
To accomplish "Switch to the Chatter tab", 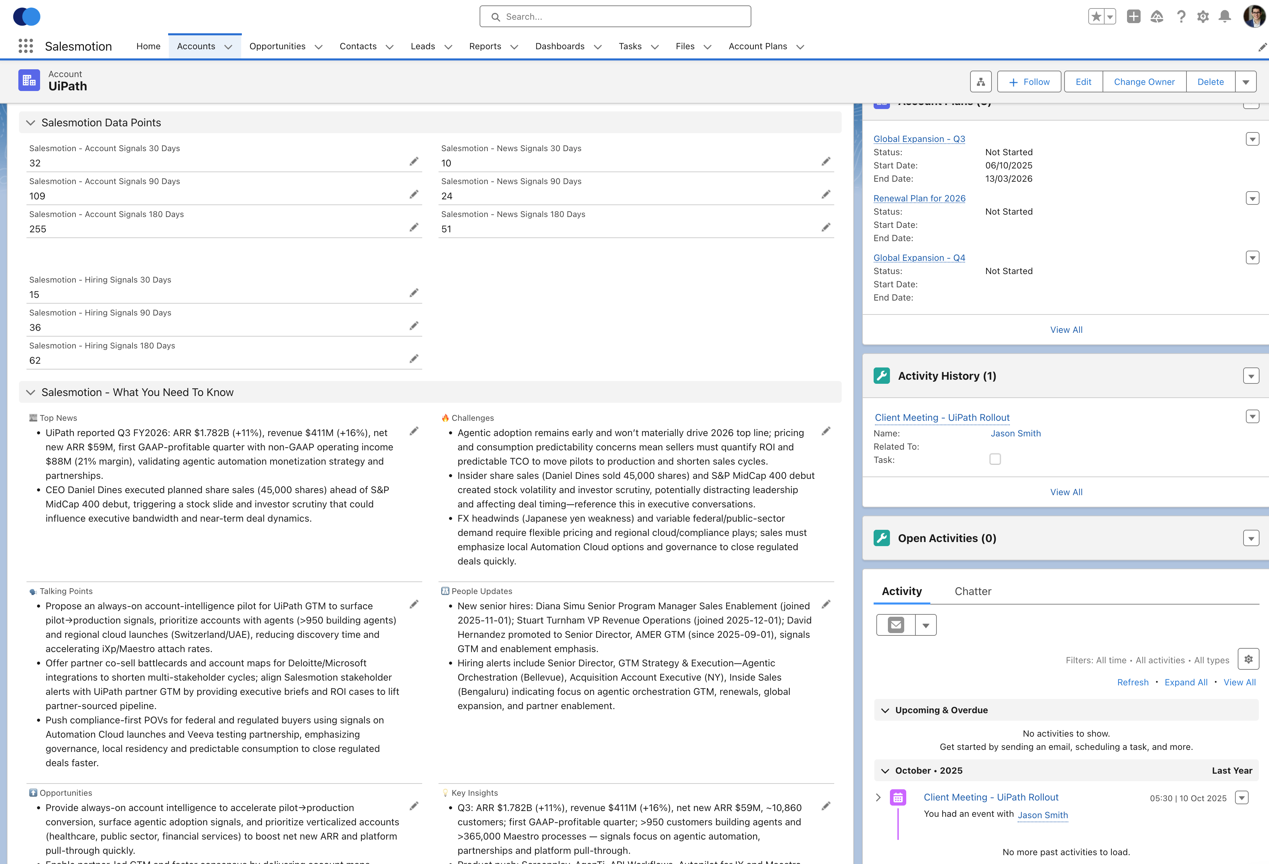I will click(x=972, y=592).
